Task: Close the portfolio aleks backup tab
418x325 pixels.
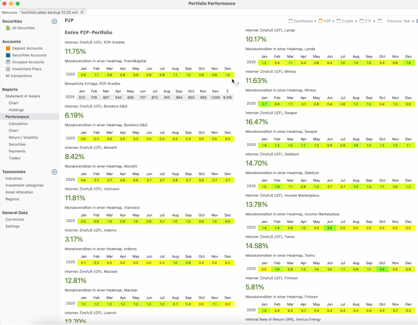Action: 82,13
